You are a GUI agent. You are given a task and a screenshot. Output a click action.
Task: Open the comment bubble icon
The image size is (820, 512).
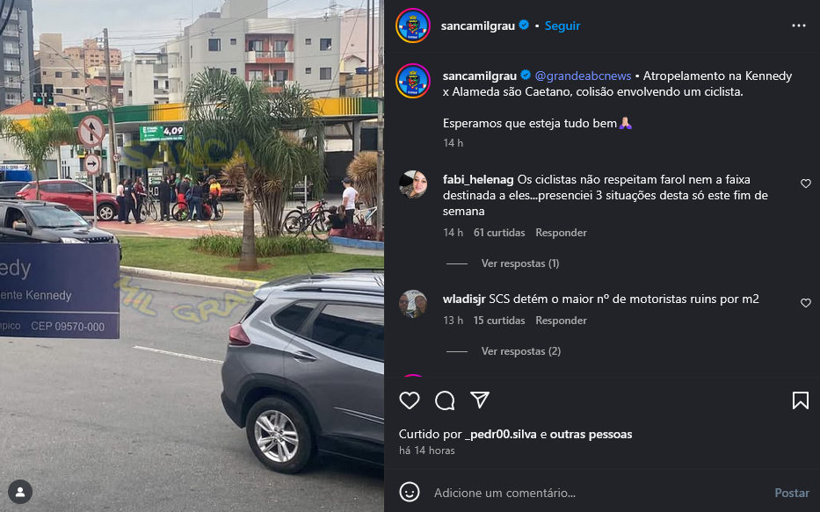pos(445,400)
